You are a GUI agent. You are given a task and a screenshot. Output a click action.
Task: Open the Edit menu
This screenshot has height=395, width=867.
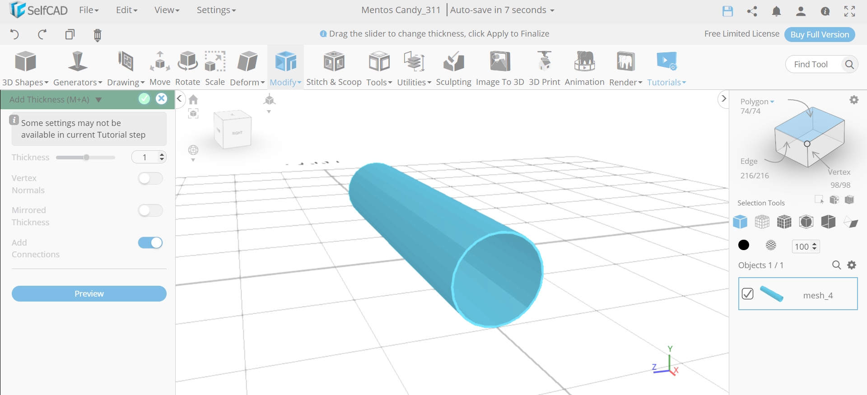point(126,10)
